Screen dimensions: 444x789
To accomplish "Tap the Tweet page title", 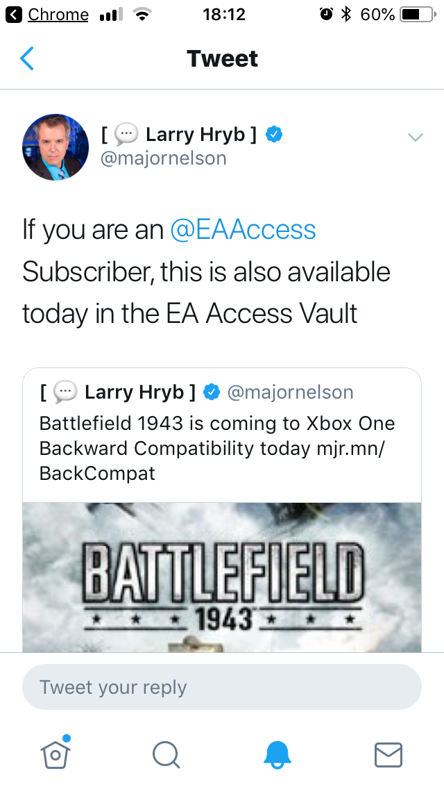I will pyautogui.click(x=222, y=59).
